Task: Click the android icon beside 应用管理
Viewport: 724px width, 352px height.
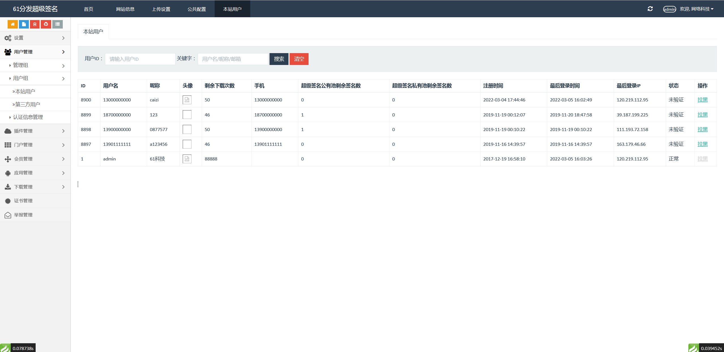Action: tap(8, 173)
